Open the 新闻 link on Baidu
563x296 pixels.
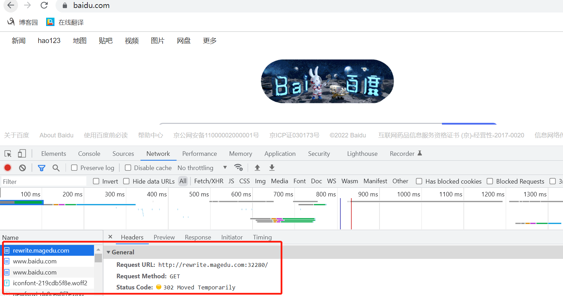tap(19, 41)
